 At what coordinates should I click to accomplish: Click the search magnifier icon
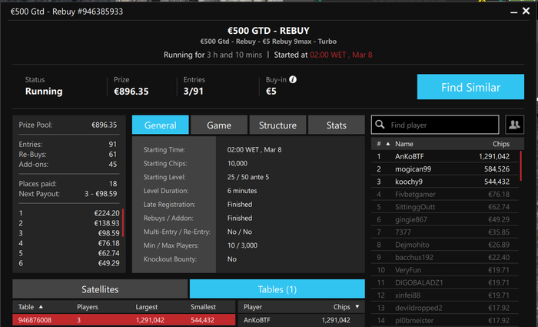tap(380, 125)
